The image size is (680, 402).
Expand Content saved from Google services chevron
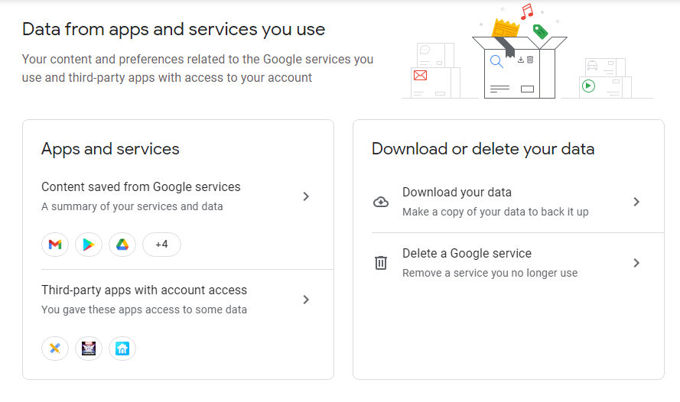(306, 196)
